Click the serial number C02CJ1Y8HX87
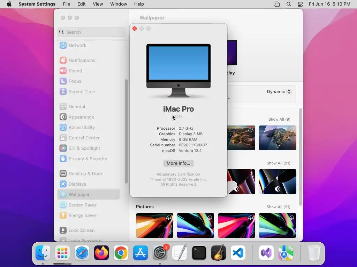 193,145
